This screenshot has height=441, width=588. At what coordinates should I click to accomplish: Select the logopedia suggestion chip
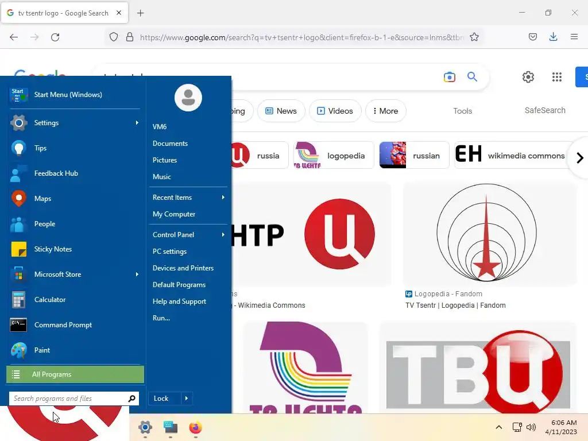(x=334, y=155)
